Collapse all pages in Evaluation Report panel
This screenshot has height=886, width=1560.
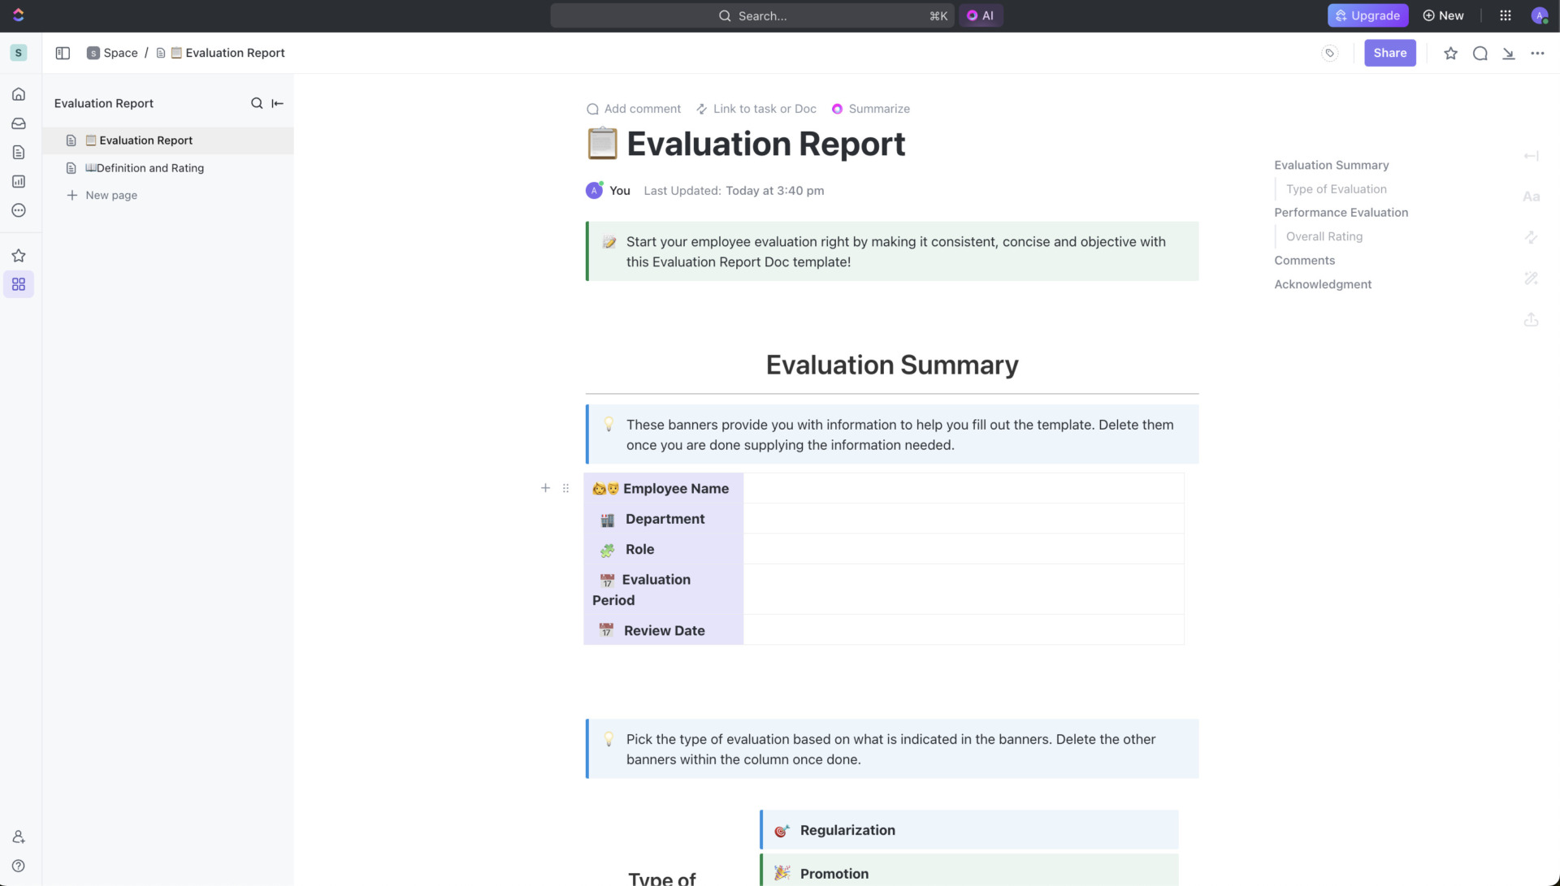(277, 103)
